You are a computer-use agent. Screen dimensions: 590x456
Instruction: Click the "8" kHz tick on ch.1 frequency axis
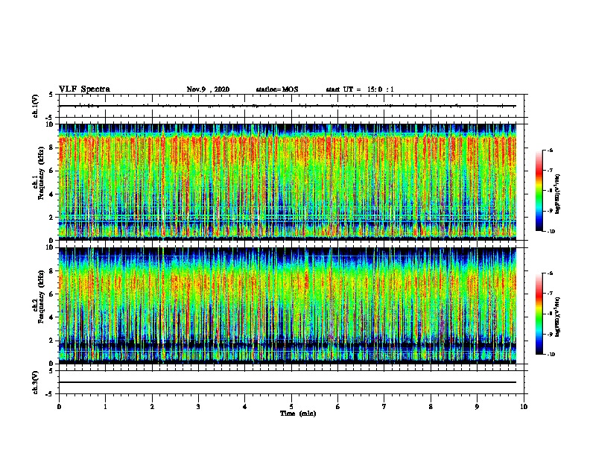pos(52,148)
